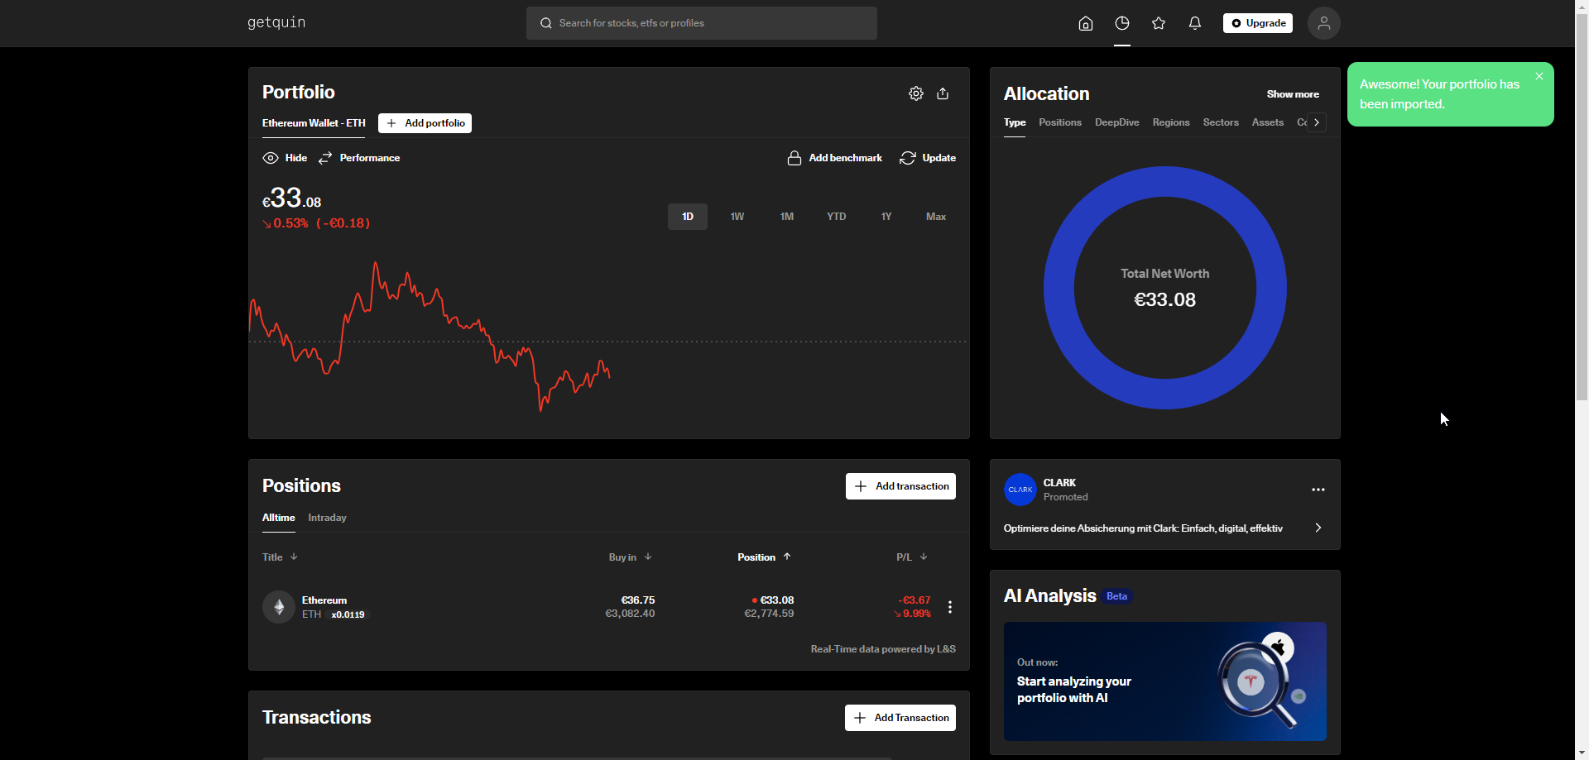The width and height of the screenshot is (1589, 760).
Task: Click the Update refresh icon
Action: (908, 158)
